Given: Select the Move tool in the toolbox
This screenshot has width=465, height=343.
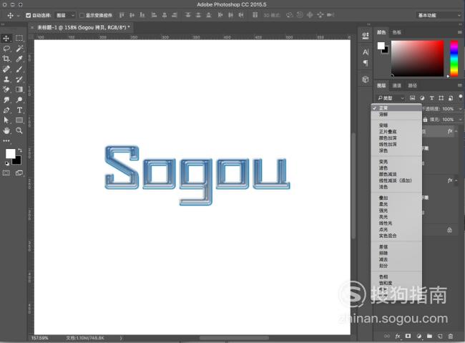Looking at the screenshot, I should [6, 38].
